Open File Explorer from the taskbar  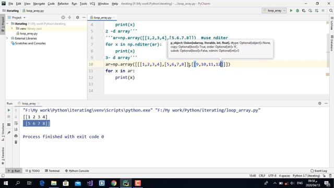(x=54, y=183)
